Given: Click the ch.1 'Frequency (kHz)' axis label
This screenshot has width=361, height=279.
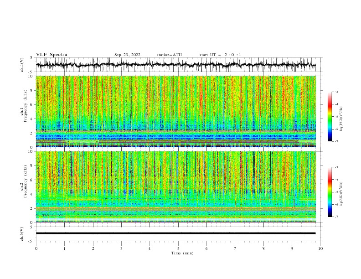Looking at the screenshot, I should [x=26, y=106].
